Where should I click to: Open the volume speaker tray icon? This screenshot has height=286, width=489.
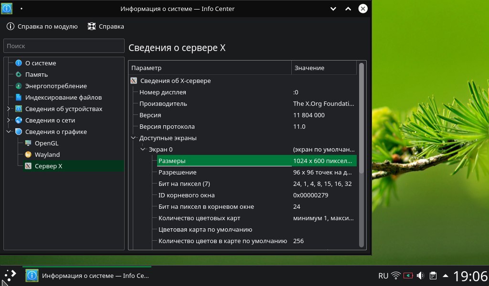[x=420, y=276]
